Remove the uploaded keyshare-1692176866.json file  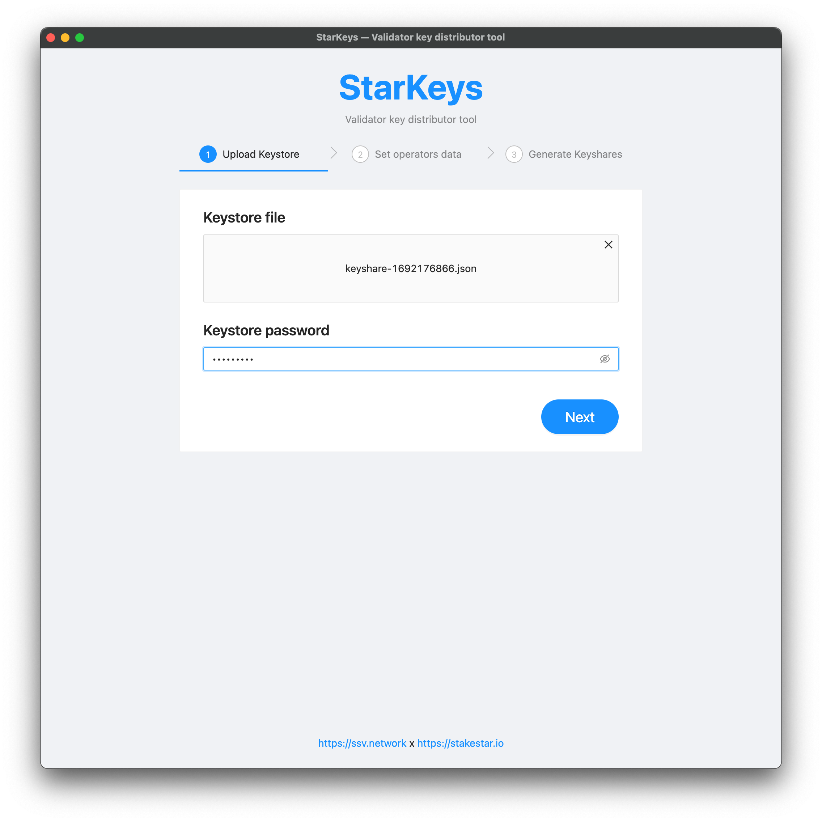click(x=608, y=245)
